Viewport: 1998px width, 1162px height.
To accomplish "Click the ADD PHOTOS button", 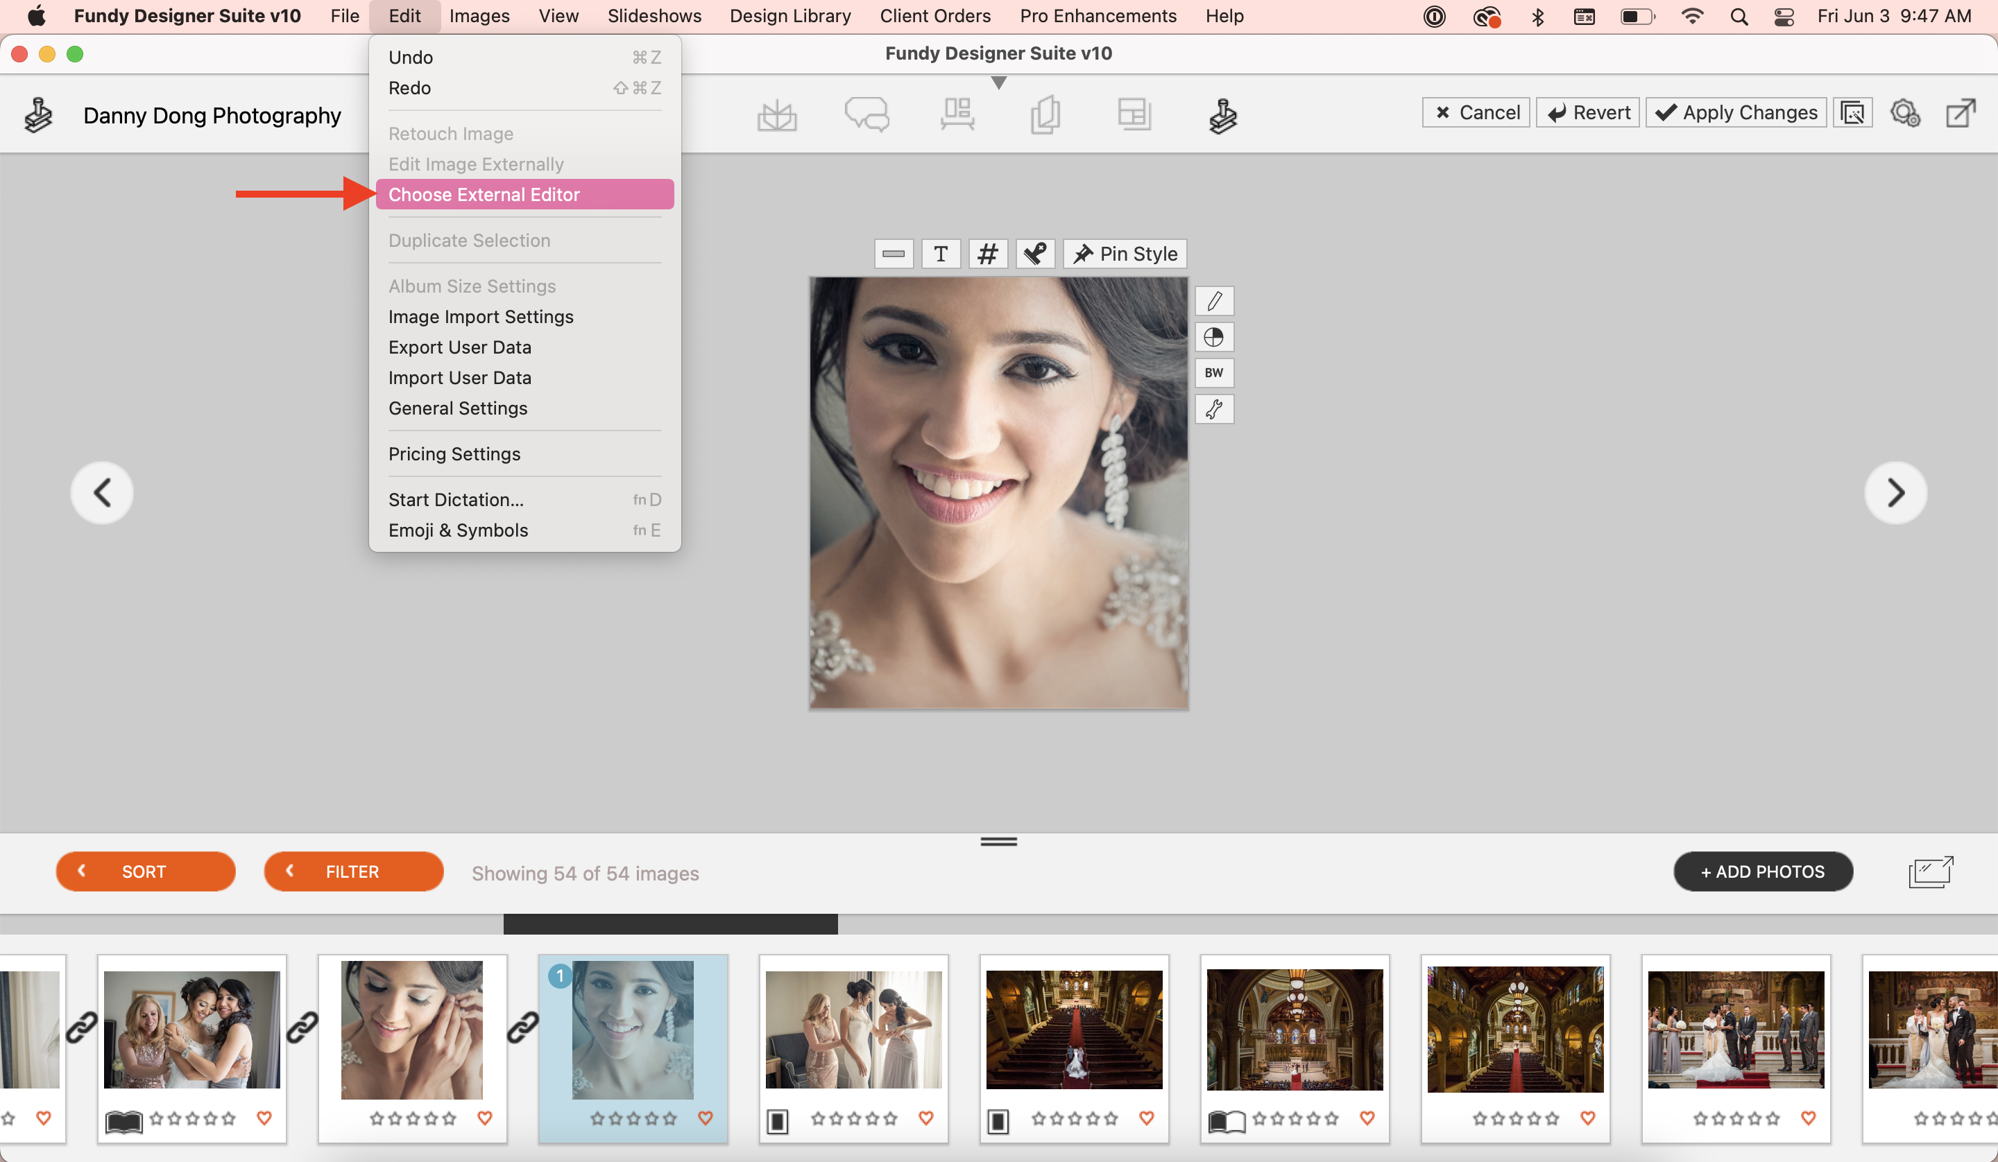I will [x=1764, y=871].
